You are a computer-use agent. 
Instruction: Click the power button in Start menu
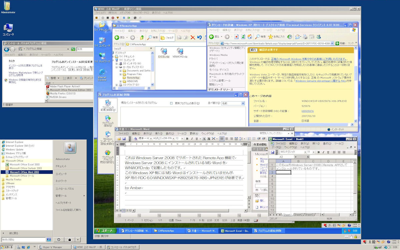[x=59, y=239]
